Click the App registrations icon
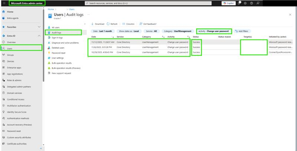This screenshot has width=297, height=151. pos(3,74)
